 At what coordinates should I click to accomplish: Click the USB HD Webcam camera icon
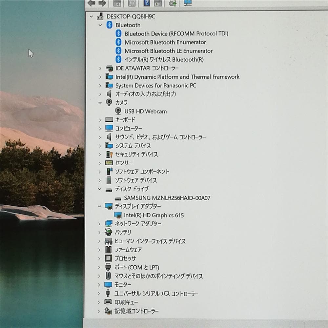[118, 111]
